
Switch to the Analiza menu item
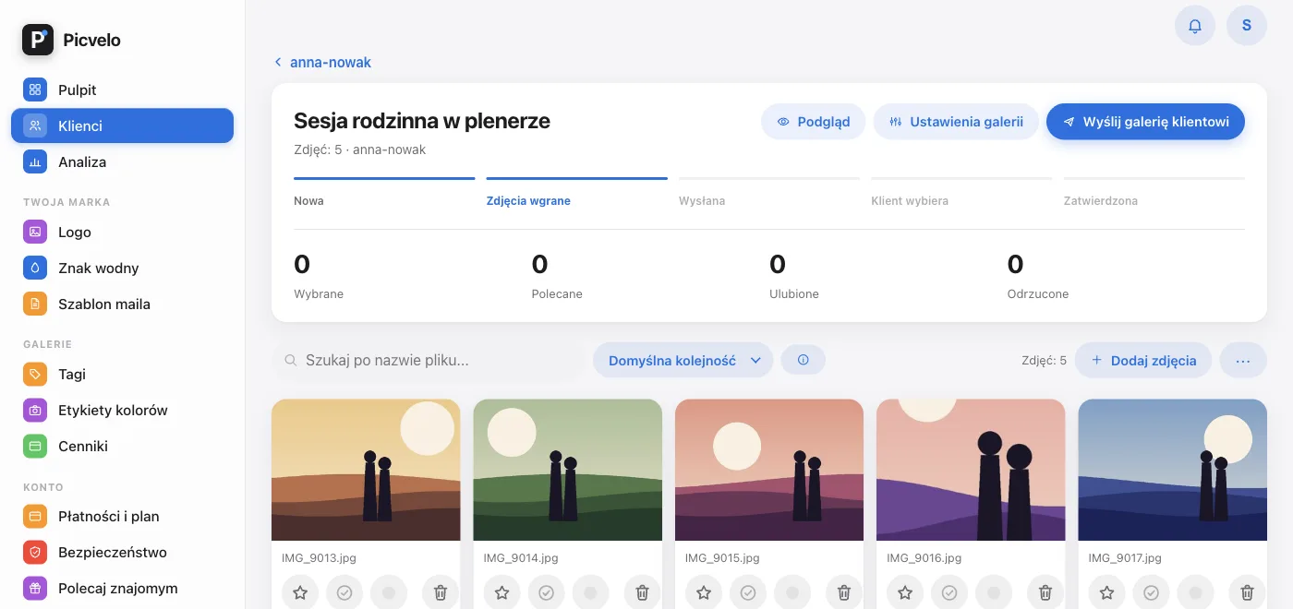(122, 161)
